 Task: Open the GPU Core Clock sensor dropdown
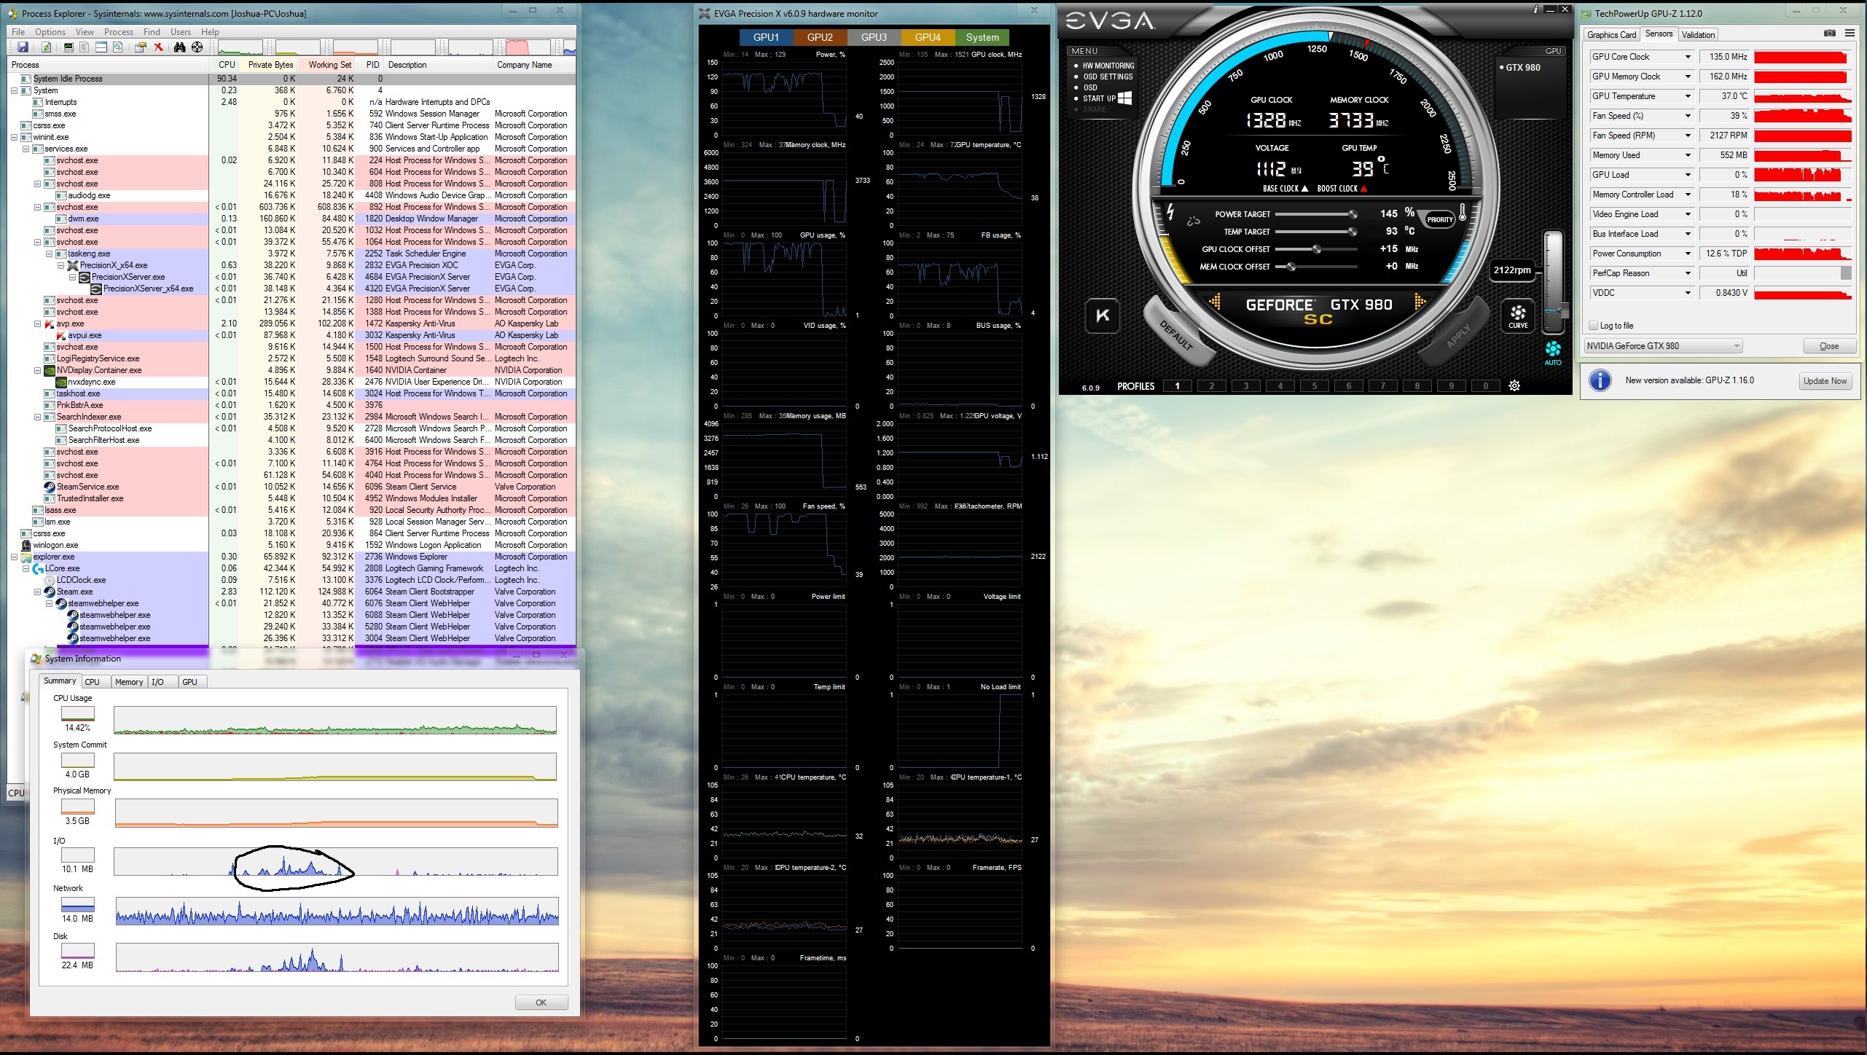(x=1687, y=57)
